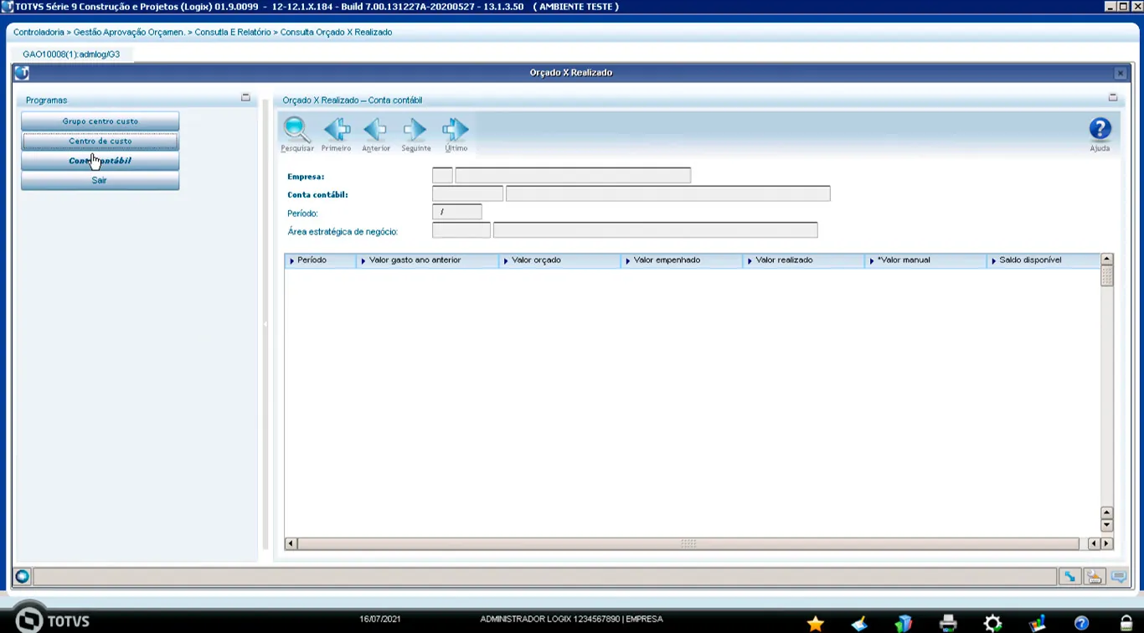This screenshot has height=633, width=1144.
Task: Click the Período input field
Action: pos(457,213)
